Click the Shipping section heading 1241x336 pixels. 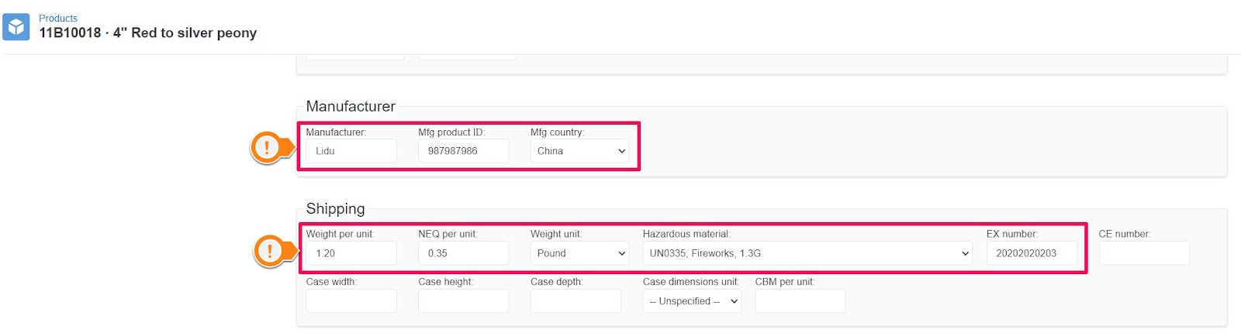click(x=335, y=208)
